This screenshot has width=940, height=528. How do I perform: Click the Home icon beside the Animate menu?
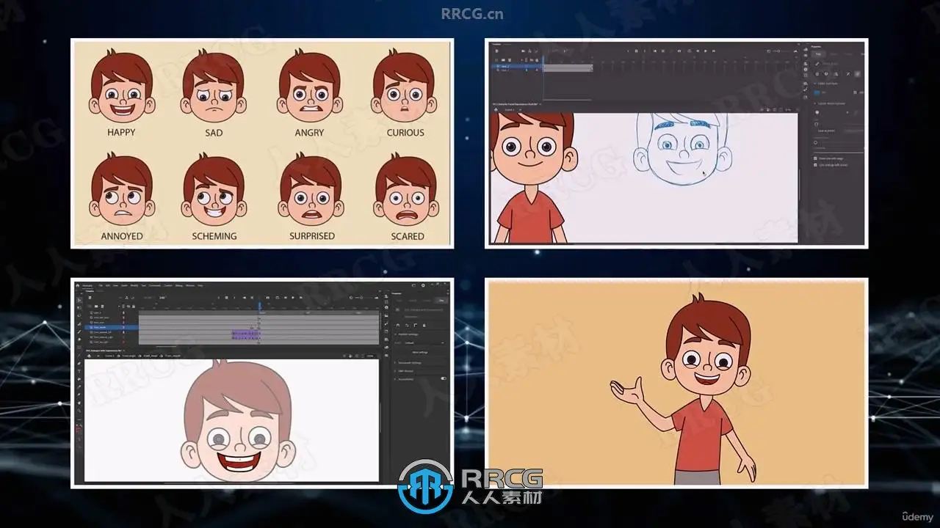[x=78, y=285]
